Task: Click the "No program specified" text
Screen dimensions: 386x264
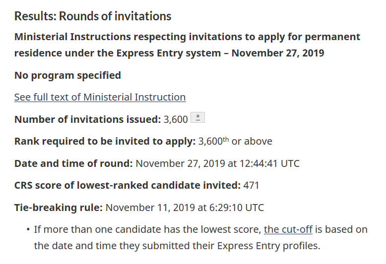Action: [x=67, y=75]
